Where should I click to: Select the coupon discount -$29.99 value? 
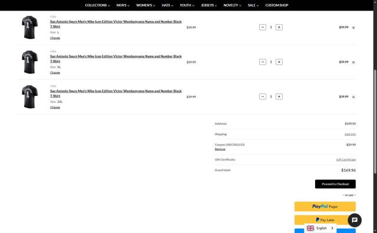[350, 145]
